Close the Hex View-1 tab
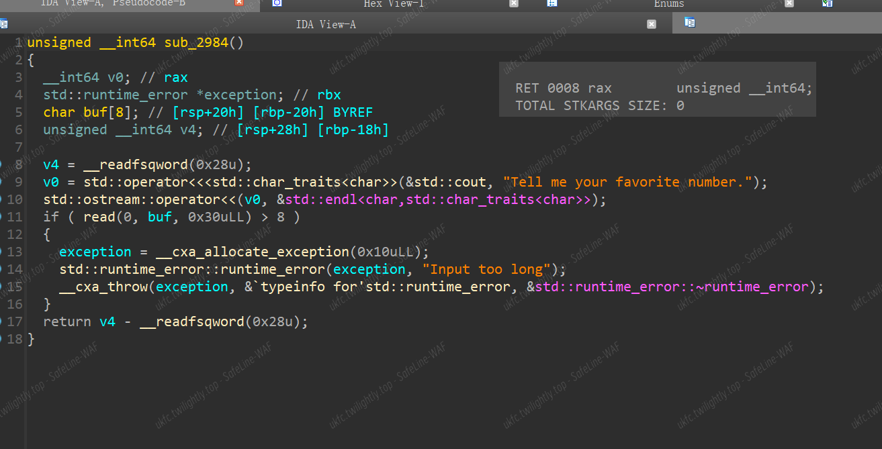The image size is (882, 449). pyautogui.click(x=514, y=3)
